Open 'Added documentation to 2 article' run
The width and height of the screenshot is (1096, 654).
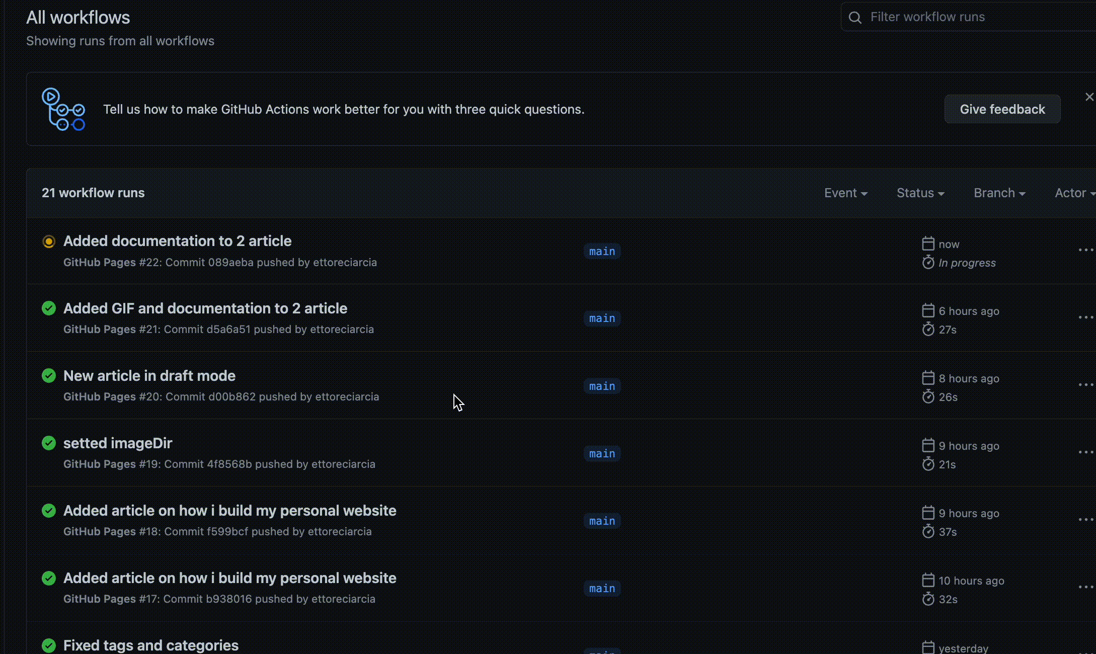tap(177, 241)
